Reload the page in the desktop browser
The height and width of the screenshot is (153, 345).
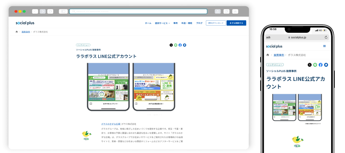(x=50, y=11)
